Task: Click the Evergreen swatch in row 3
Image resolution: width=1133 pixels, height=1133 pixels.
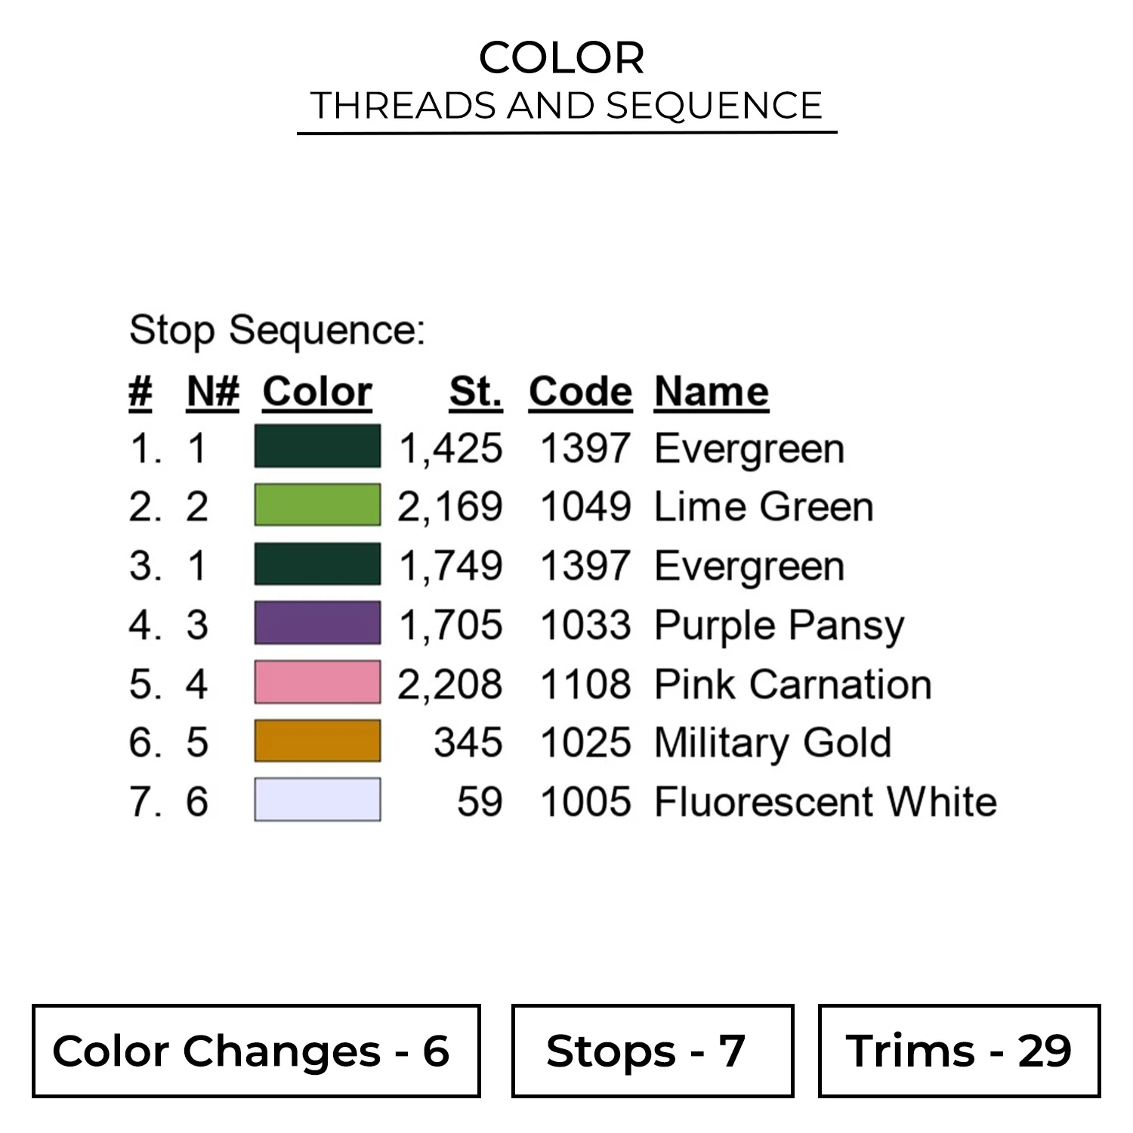Action: tap(317, 564)
